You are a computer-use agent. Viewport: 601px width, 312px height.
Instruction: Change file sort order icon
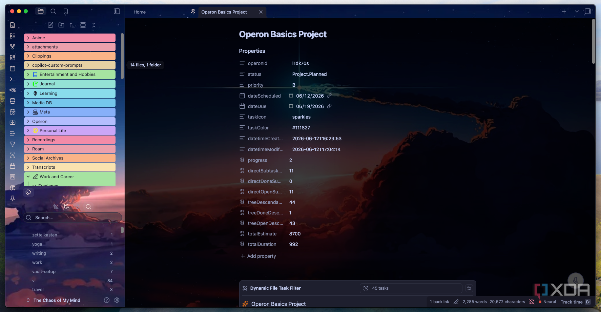pyautogui.click(x=72, y=25)
